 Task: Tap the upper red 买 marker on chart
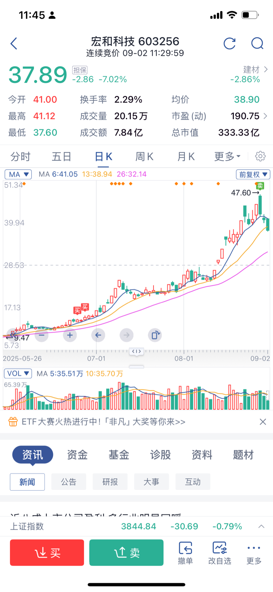click(x=85, y=307)
